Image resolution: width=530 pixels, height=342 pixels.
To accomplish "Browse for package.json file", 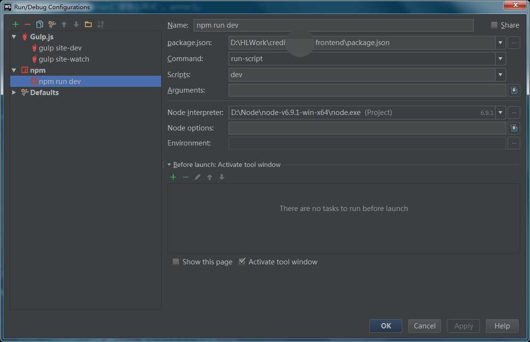I will [514, 43].
